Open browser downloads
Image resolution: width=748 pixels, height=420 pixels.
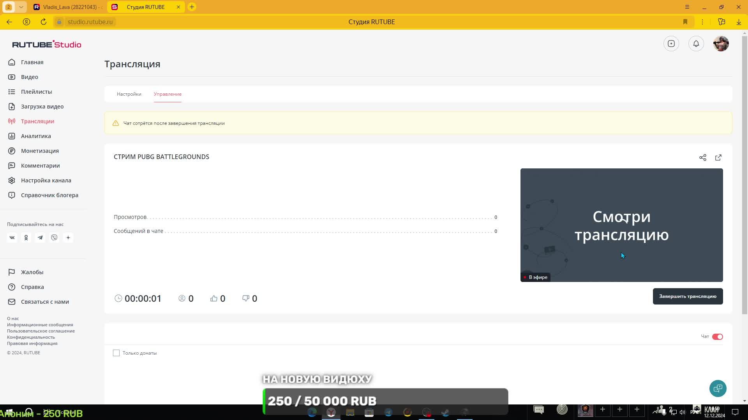point(739,22)
